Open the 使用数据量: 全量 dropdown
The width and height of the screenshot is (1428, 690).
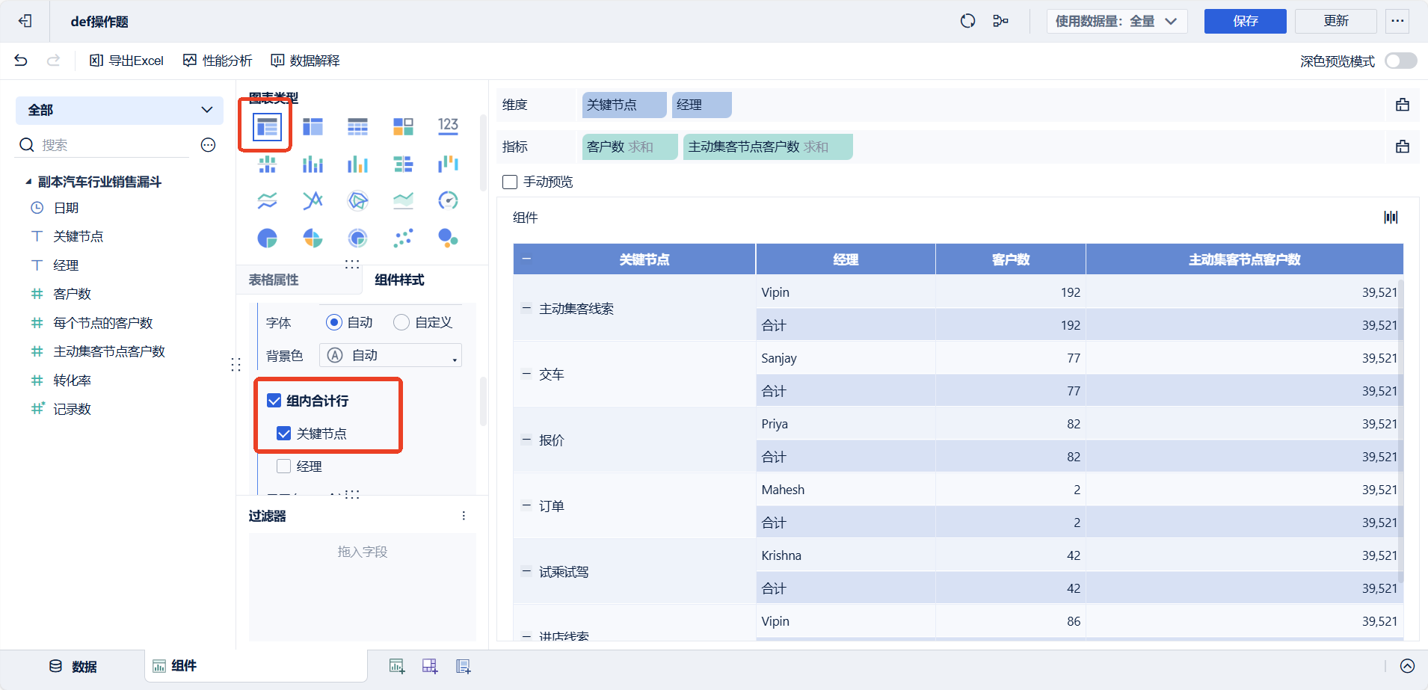(x=1116, y=21)
